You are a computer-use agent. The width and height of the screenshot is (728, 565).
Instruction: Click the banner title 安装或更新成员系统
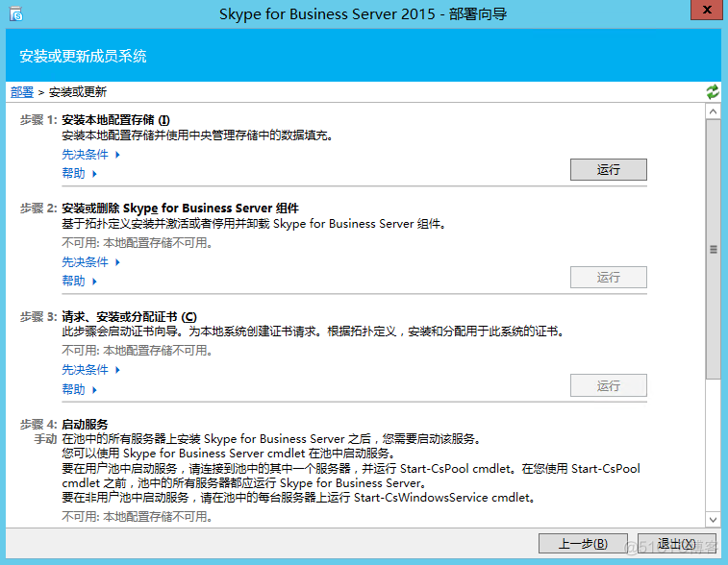click(83, 56)
